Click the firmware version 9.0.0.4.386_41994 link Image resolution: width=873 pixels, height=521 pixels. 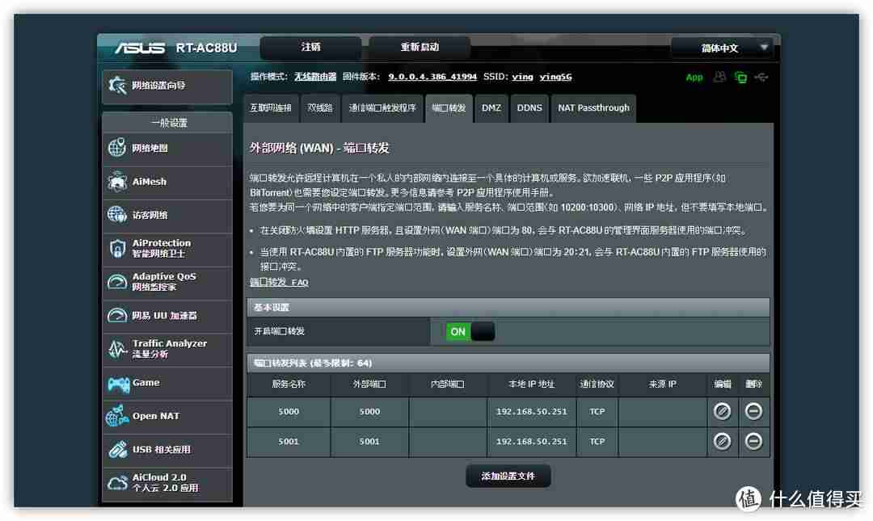[x=432, y=77]
